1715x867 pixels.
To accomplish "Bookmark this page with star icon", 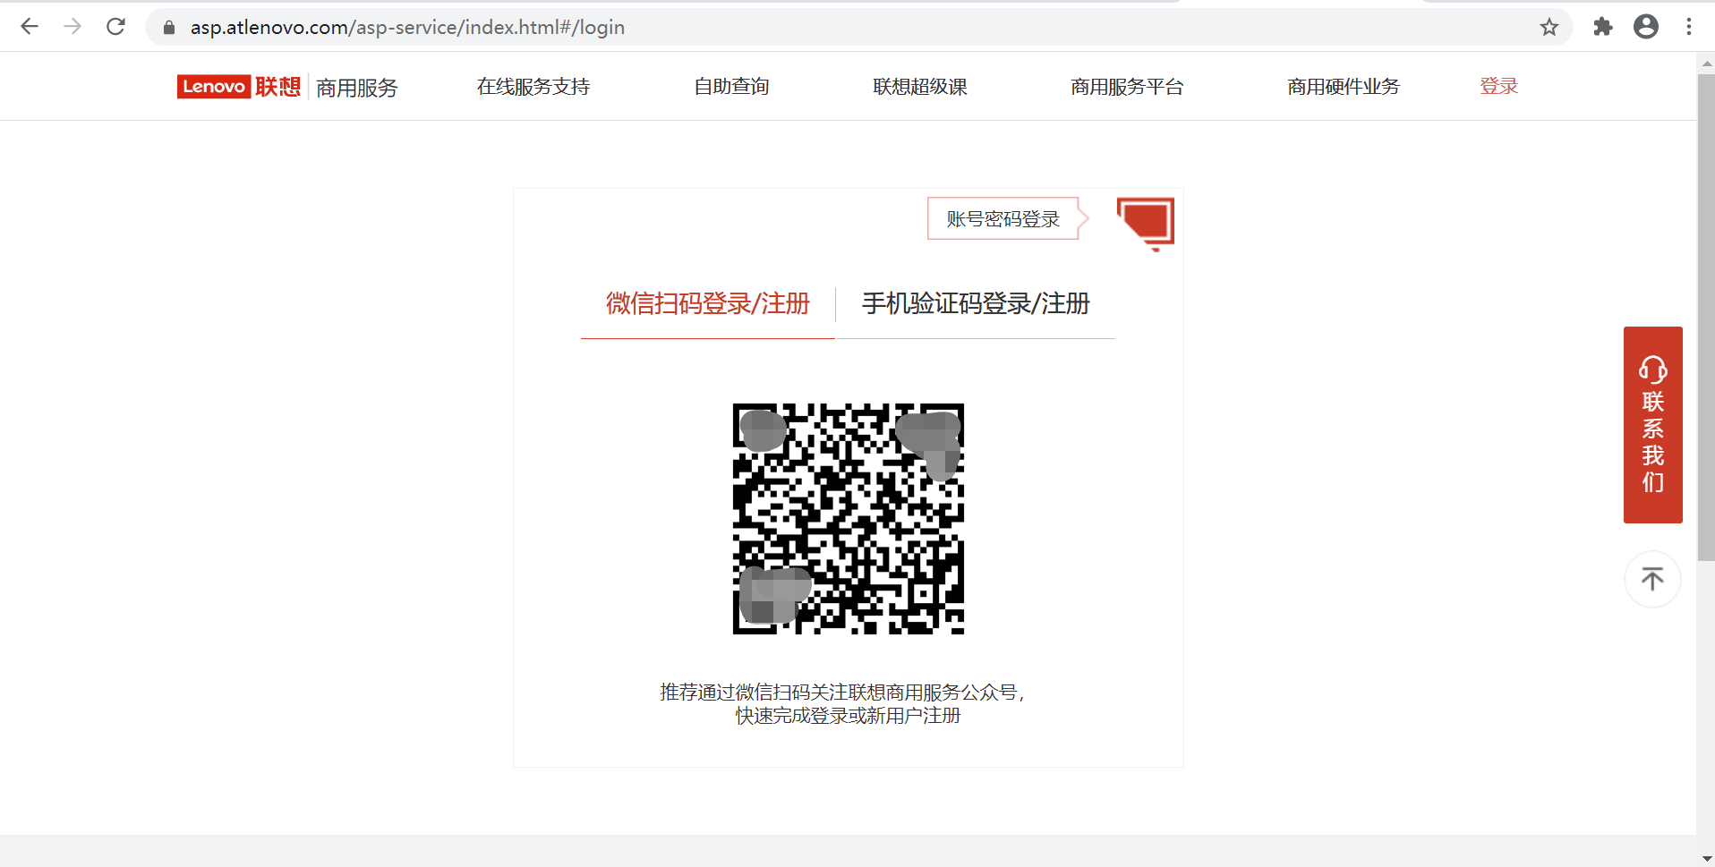I will coord(1549,27).
